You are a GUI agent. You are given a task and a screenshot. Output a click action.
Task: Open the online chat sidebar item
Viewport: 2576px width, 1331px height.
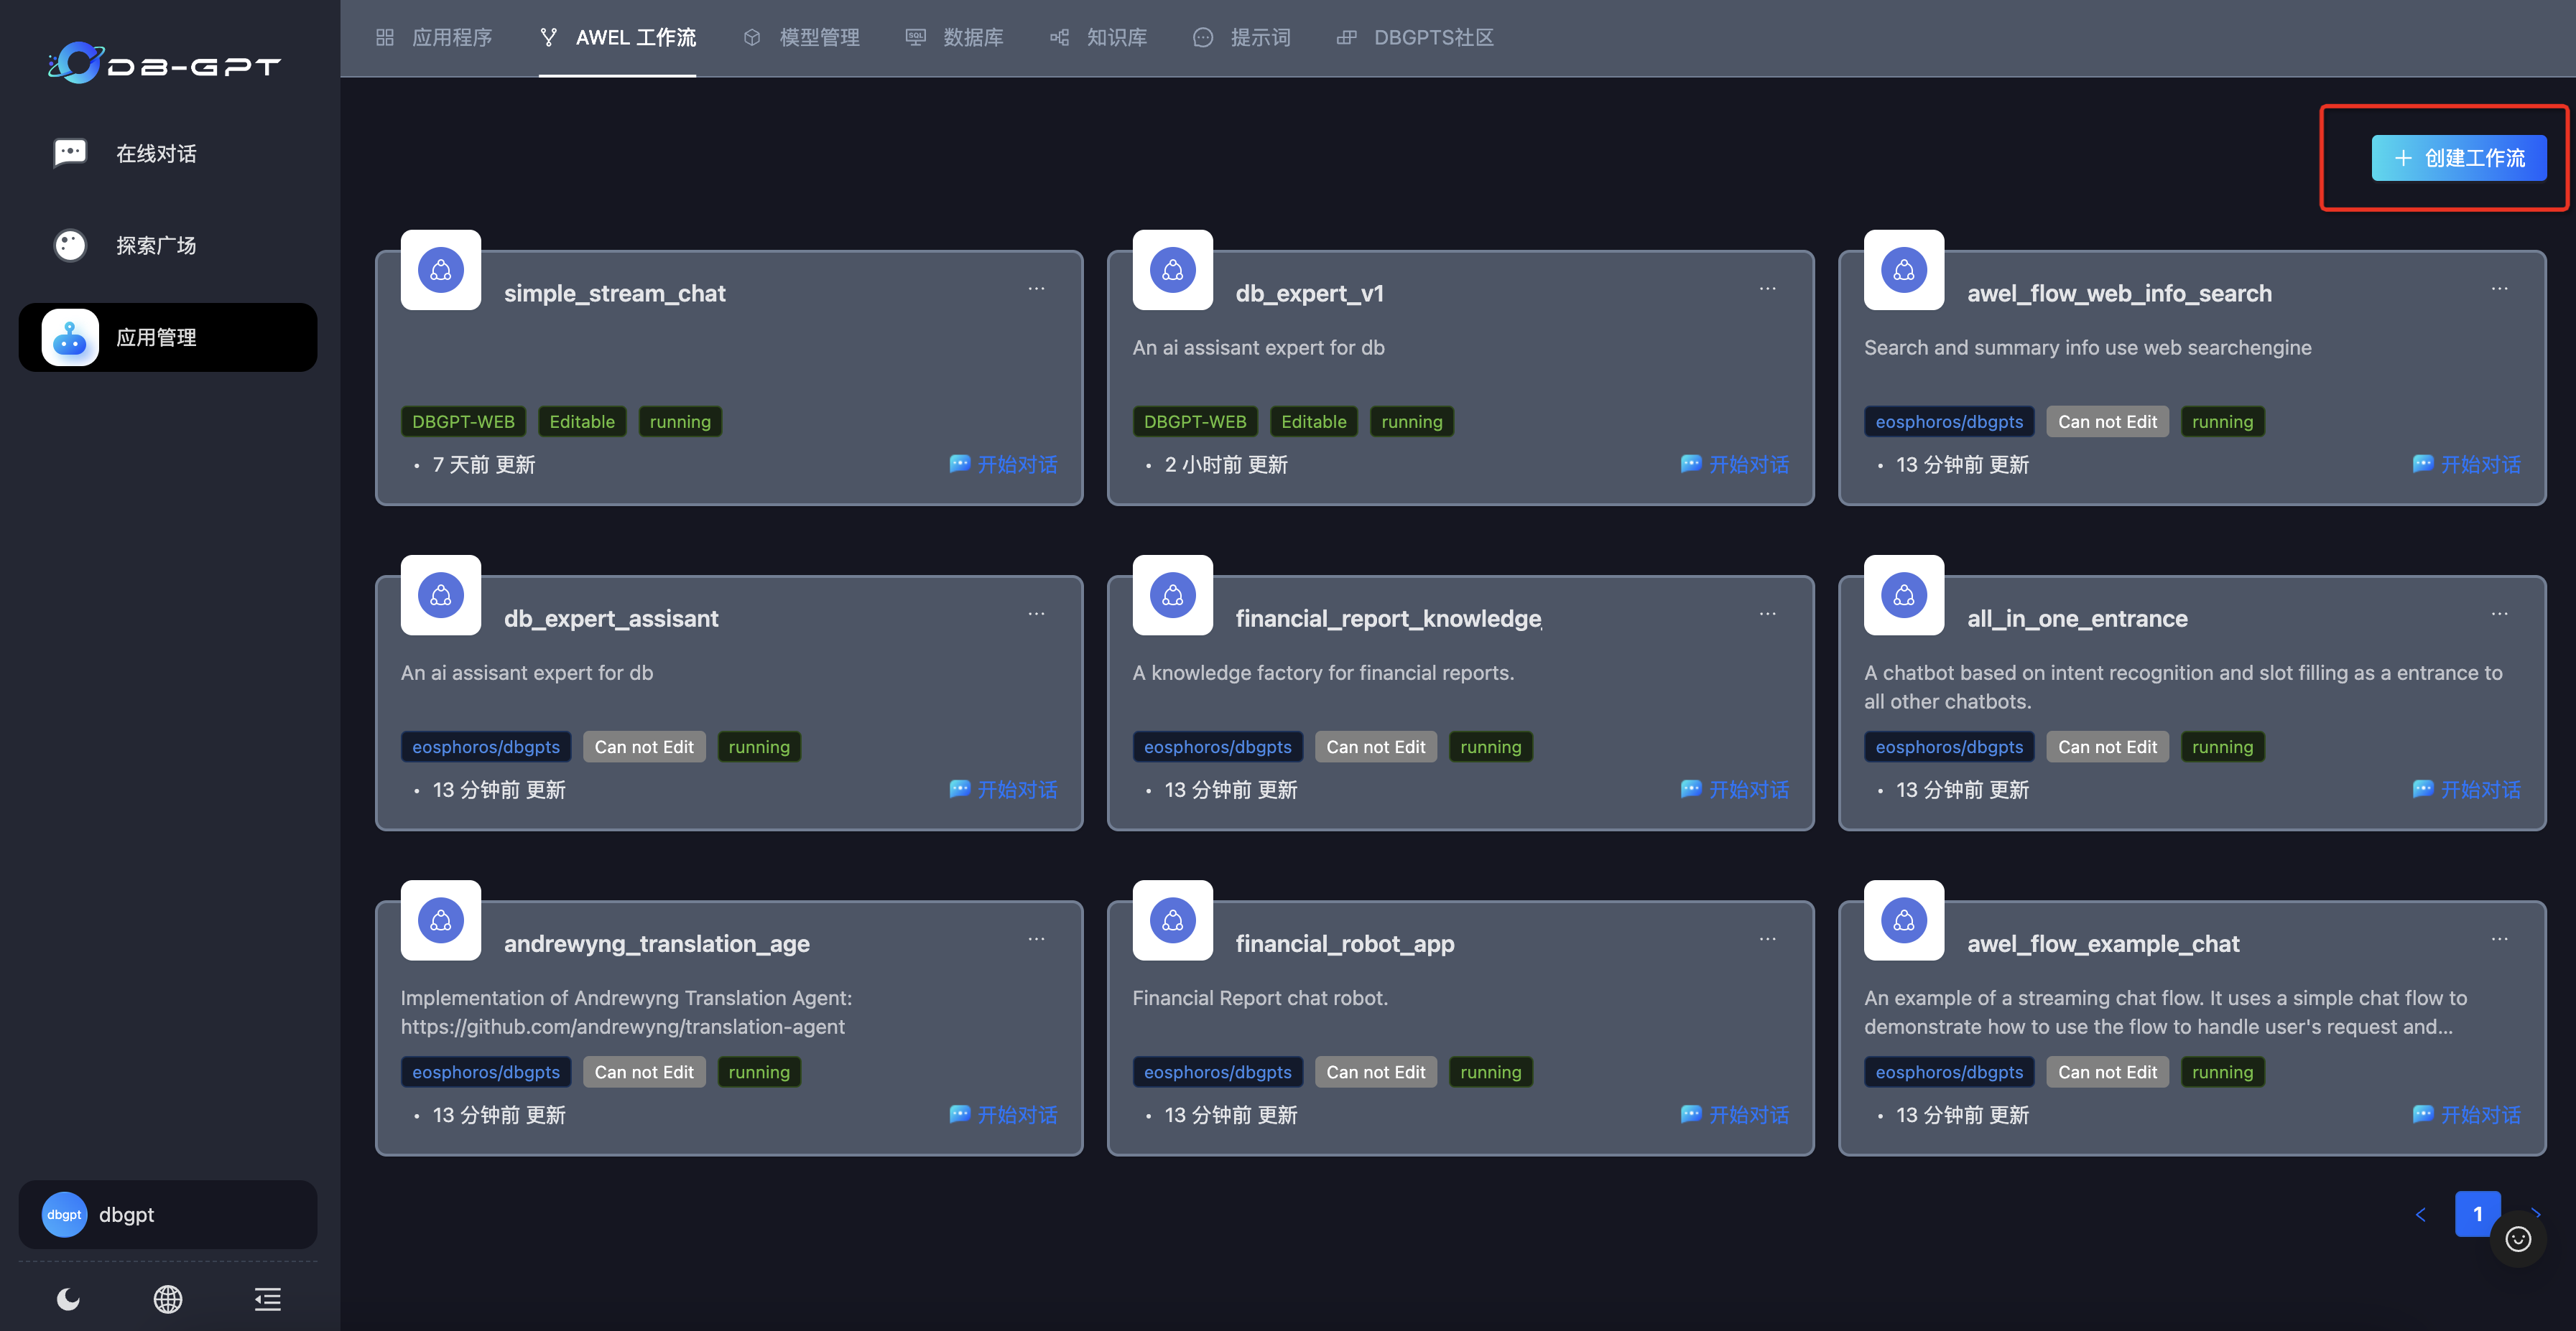tap(156, 154)
